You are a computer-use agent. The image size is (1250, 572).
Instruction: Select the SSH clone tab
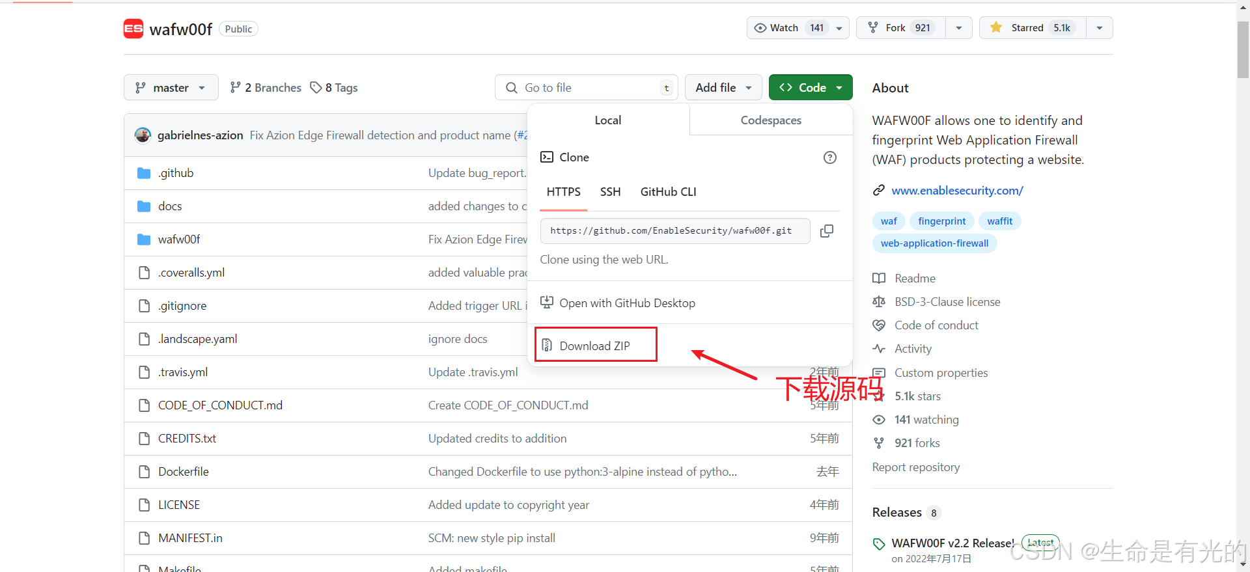tap(610, 192)
